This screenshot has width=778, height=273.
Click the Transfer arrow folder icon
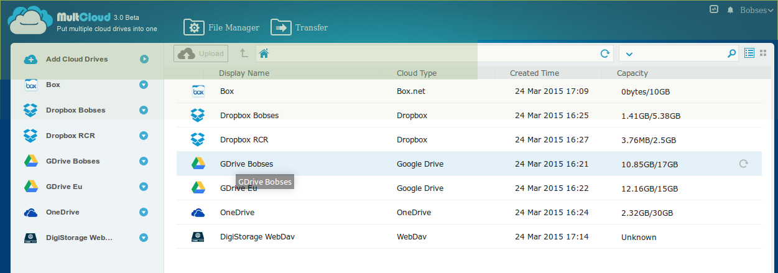[281, 27]
